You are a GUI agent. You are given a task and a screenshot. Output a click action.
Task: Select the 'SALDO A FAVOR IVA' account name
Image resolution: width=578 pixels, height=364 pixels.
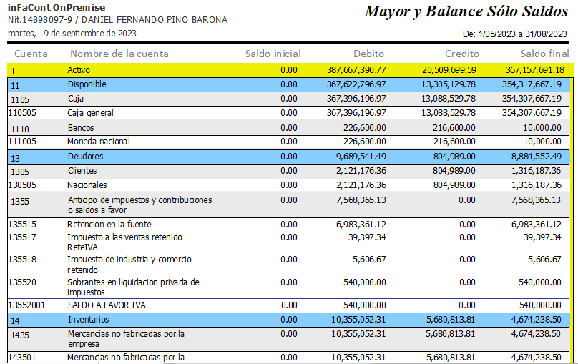pyautogui.click(x=107, y=305)
